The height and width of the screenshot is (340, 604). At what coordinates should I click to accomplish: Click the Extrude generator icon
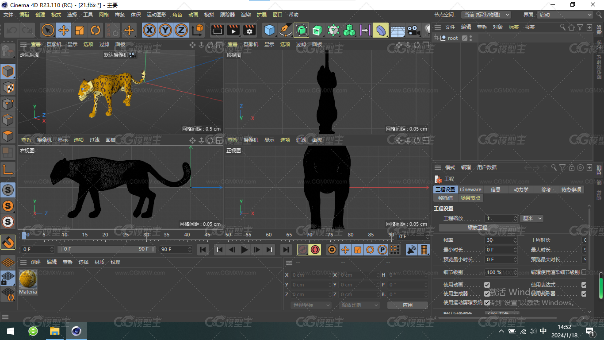pos(317,30)
